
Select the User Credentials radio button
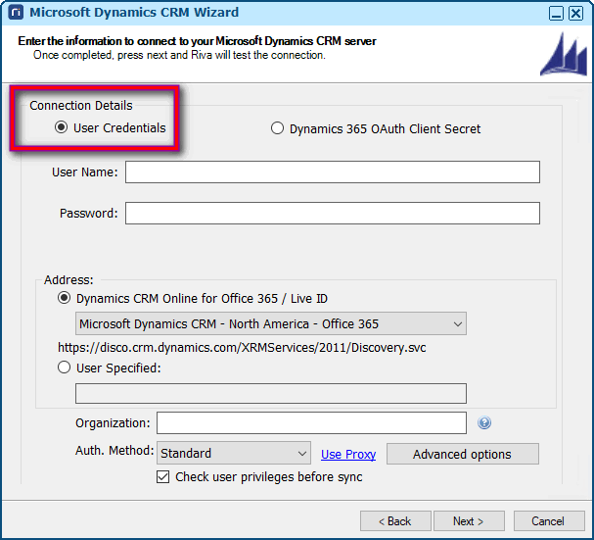61,127
